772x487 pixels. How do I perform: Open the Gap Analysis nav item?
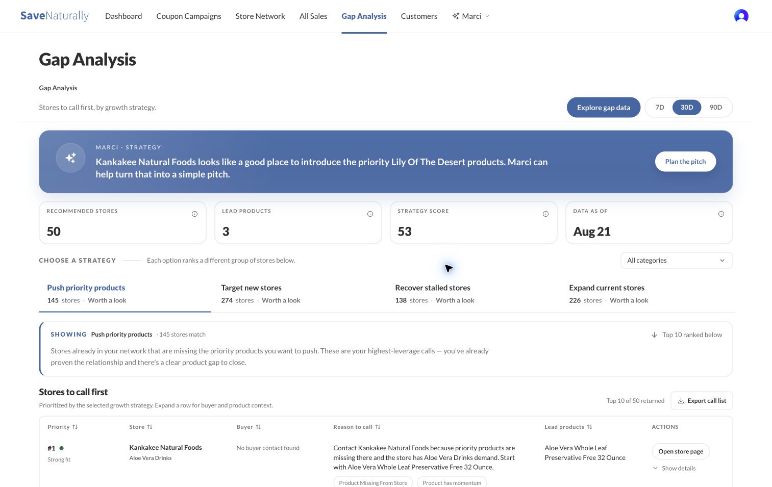click(364, 16)
